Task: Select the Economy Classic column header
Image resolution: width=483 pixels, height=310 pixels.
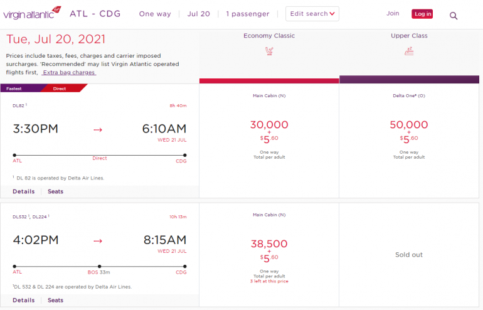Action: pos(269,36)
